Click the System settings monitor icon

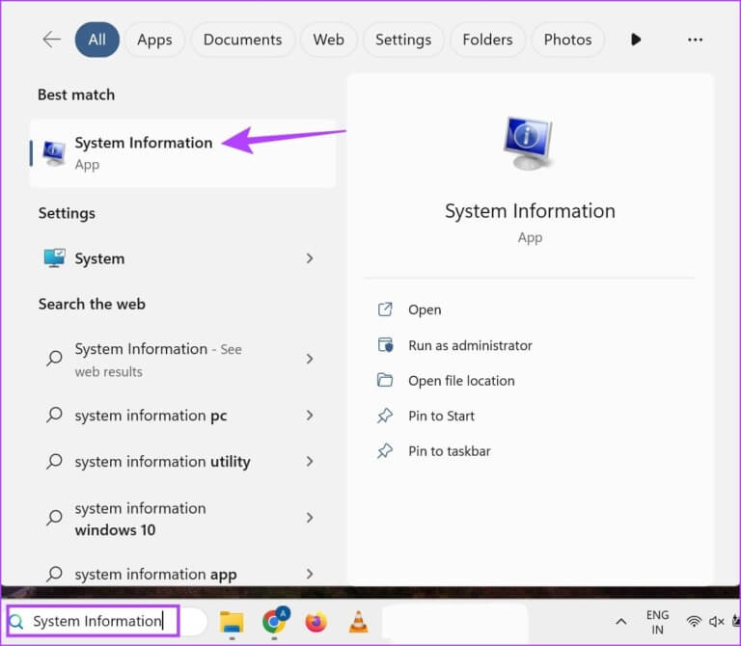(54, 258)
